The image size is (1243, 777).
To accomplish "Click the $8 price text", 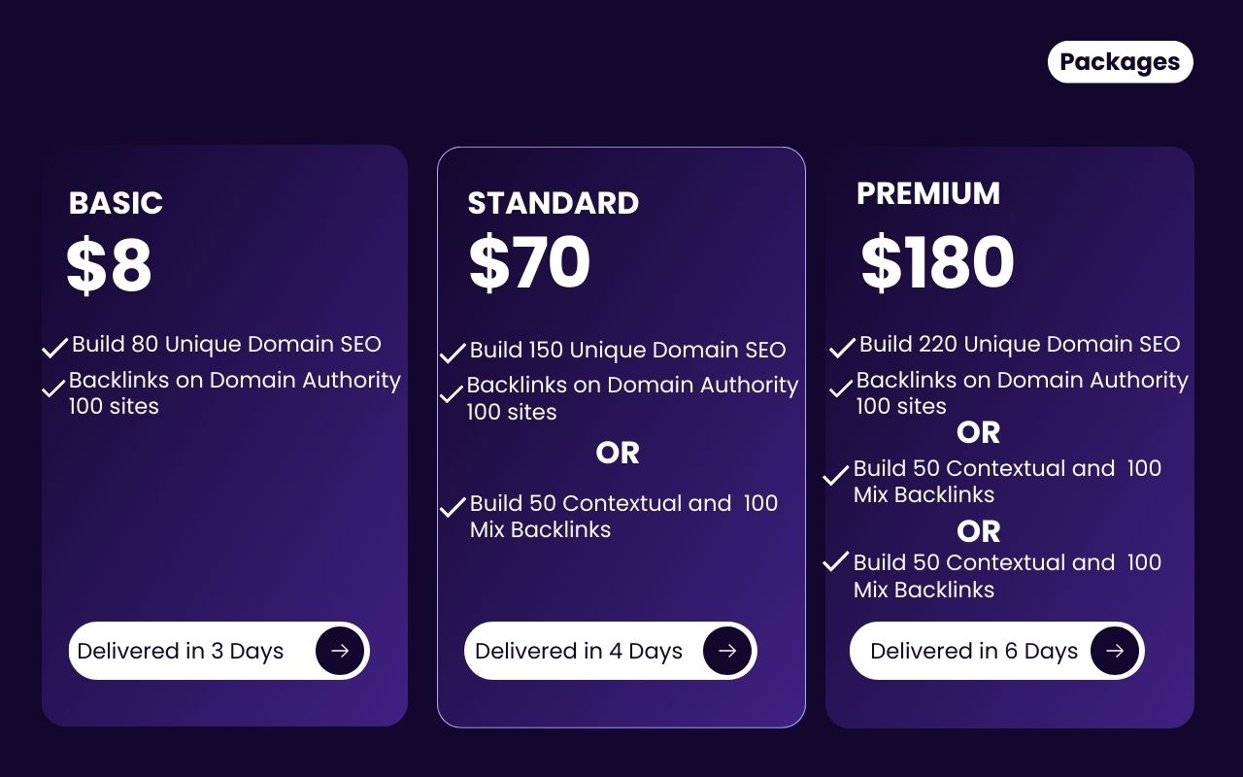I will tap(109, 265).
